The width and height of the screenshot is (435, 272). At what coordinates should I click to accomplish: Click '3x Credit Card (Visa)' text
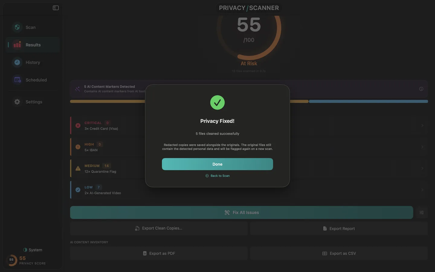coord(101,129)
